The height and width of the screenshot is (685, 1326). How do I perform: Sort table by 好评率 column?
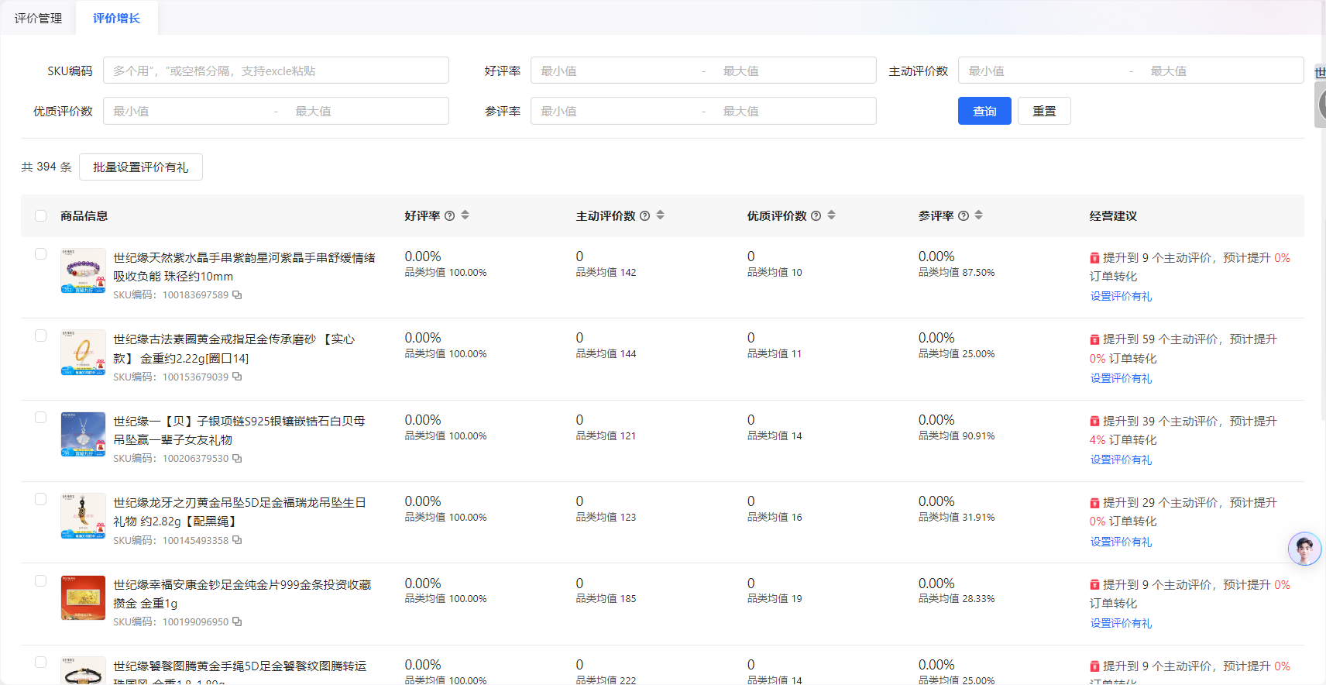[x=465, y=215]
